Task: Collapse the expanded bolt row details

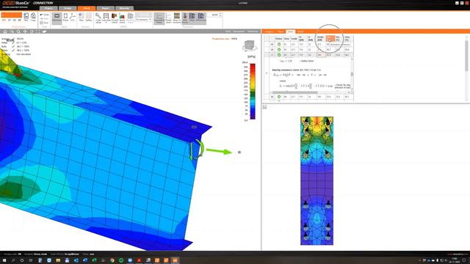Action: (x=272, y=55)
